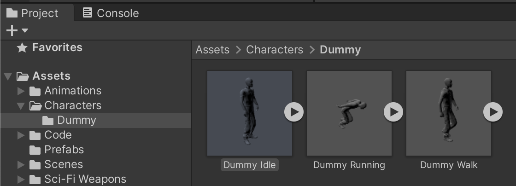The height and width of the screenshot is (186, 516).
Task: Expand Dummy Walk asset with play arrow
Action: coord(493,112)
